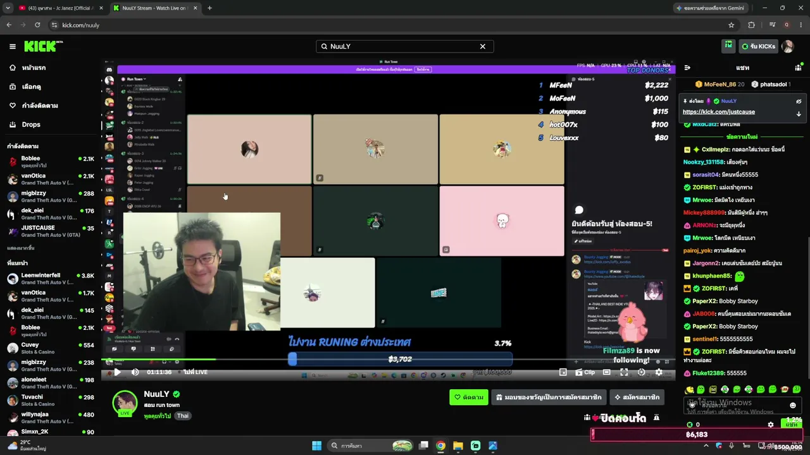
Task: Go to Kick home via the logo
Action: (43, 46)
